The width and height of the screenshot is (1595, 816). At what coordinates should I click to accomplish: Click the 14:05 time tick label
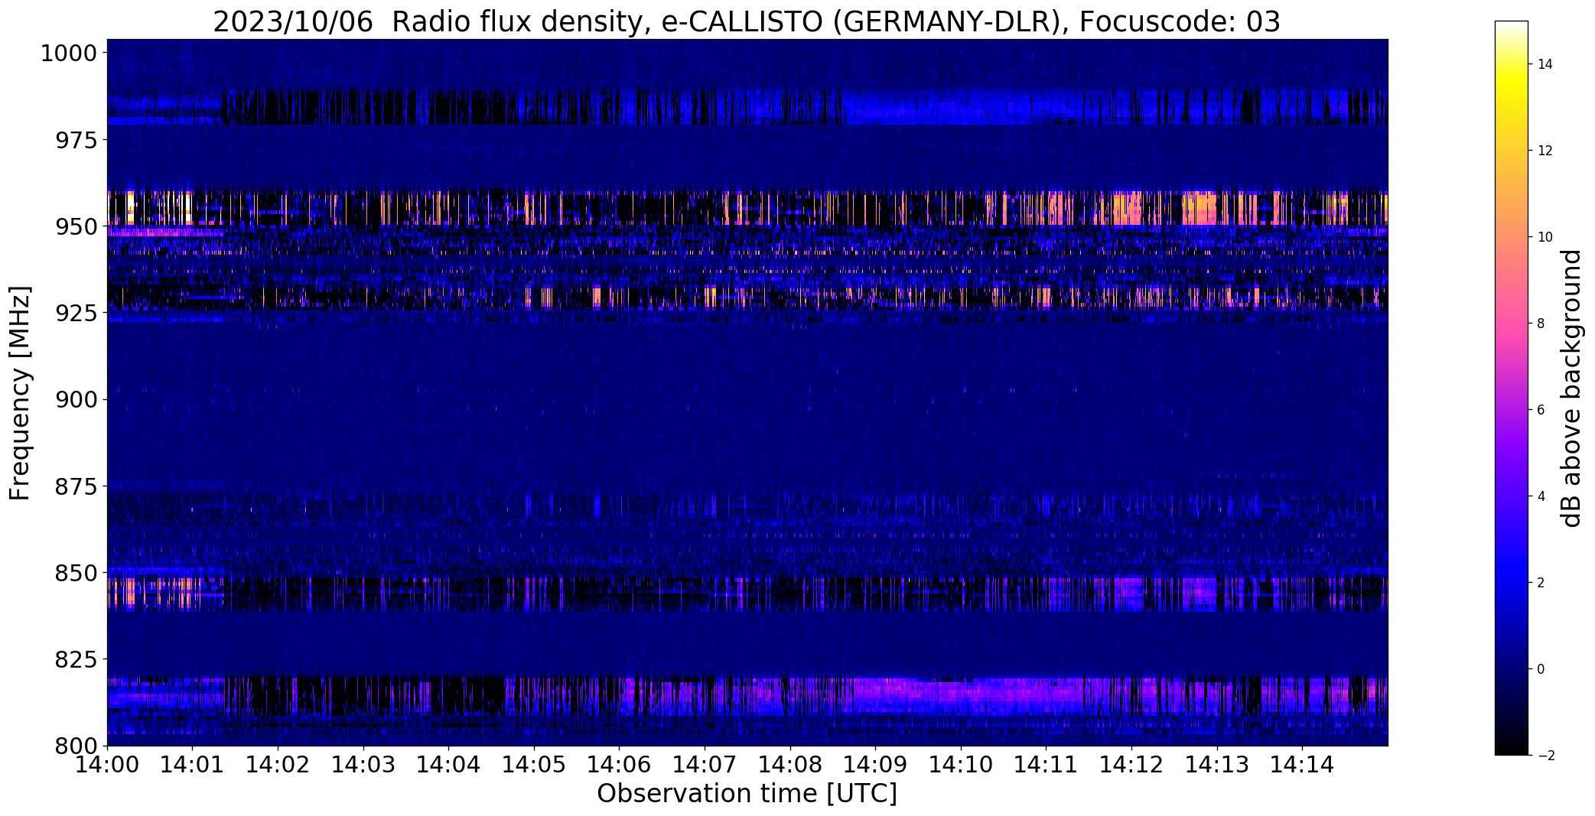coord(534,764)
